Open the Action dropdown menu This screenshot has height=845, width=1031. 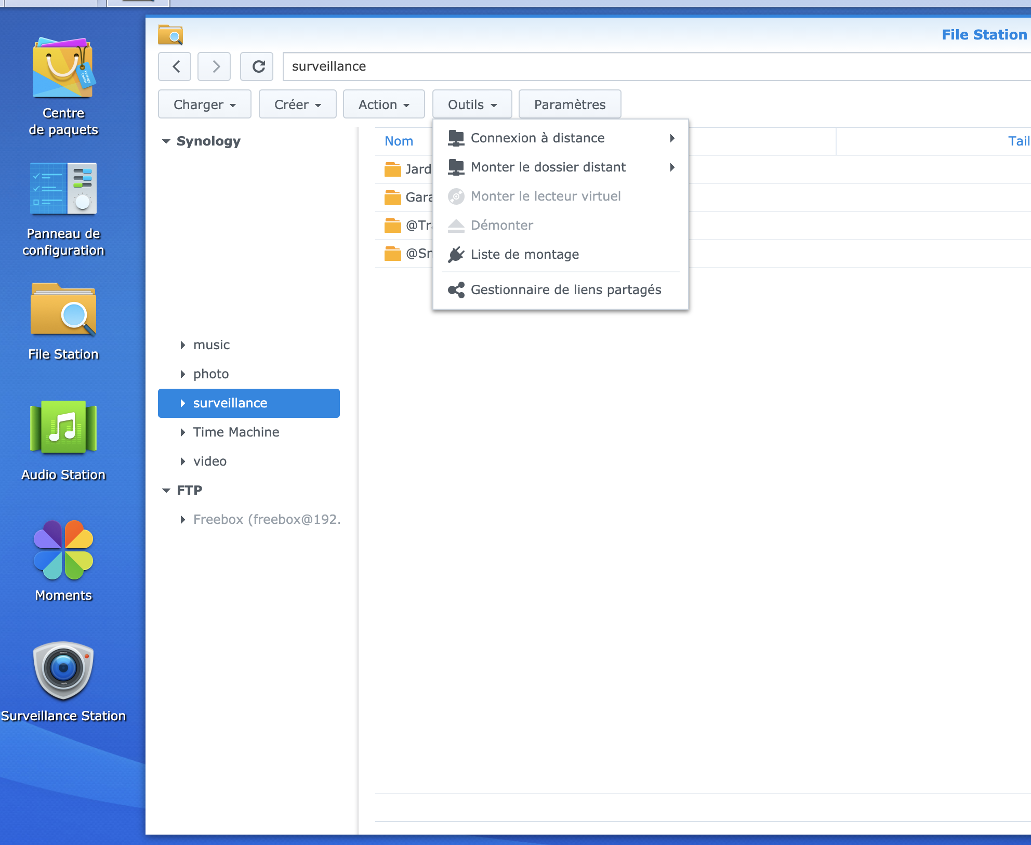point(384,104)
